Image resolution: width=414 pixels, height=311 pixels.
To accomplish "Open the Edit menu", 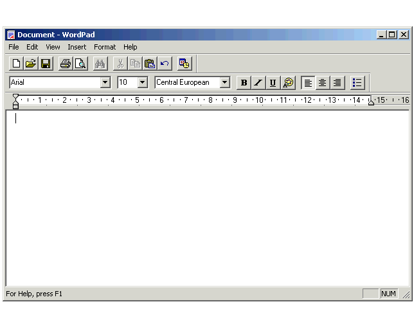I will 32,47.
